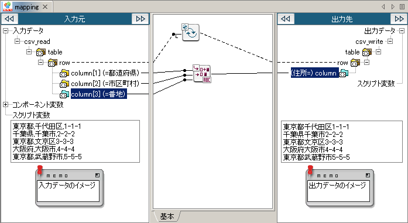Click the output column node icon
Image resolution: width=408 pixels, height=223 pixels.
pos(344,73)
